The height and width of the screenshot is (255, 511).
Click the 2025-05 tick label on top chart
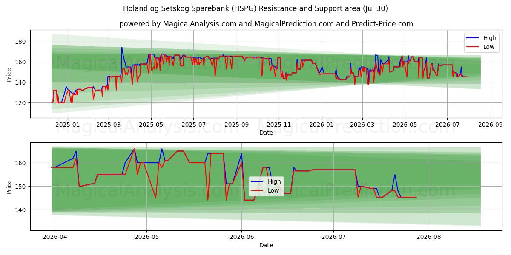[x=151, y=125]
